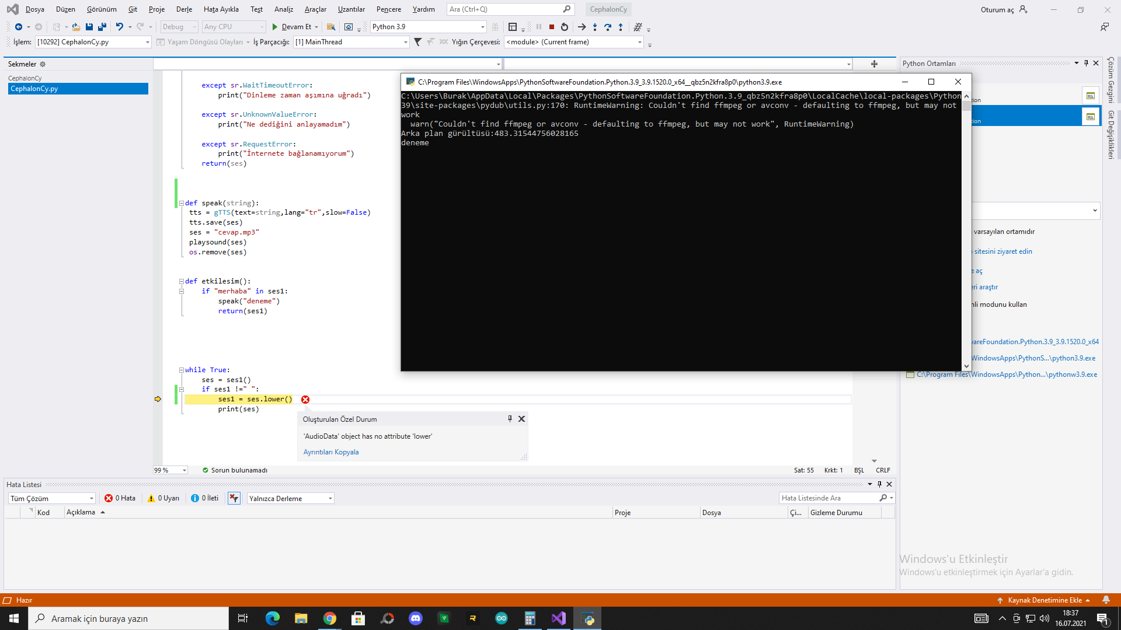Expand the Yalnızca Derleme dropdown

point(330,498)
